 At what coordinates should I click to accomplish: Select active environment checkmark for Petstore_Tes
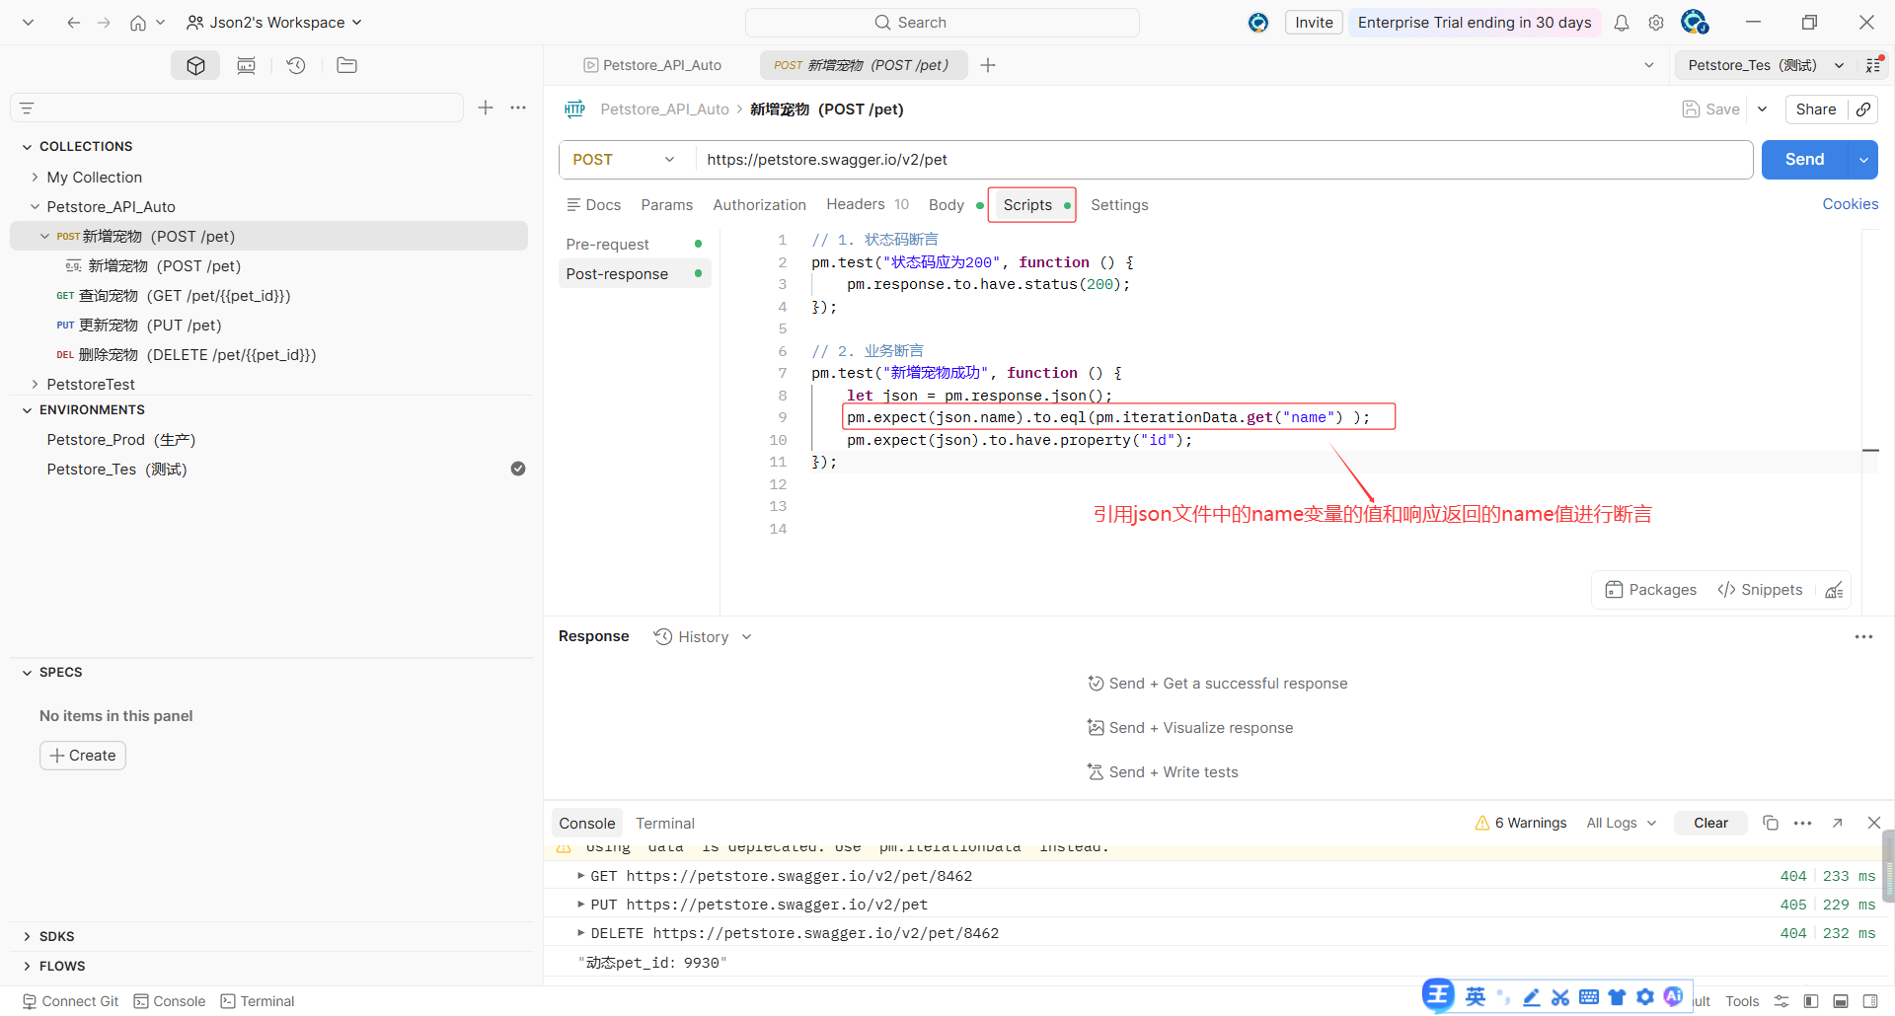518,469
